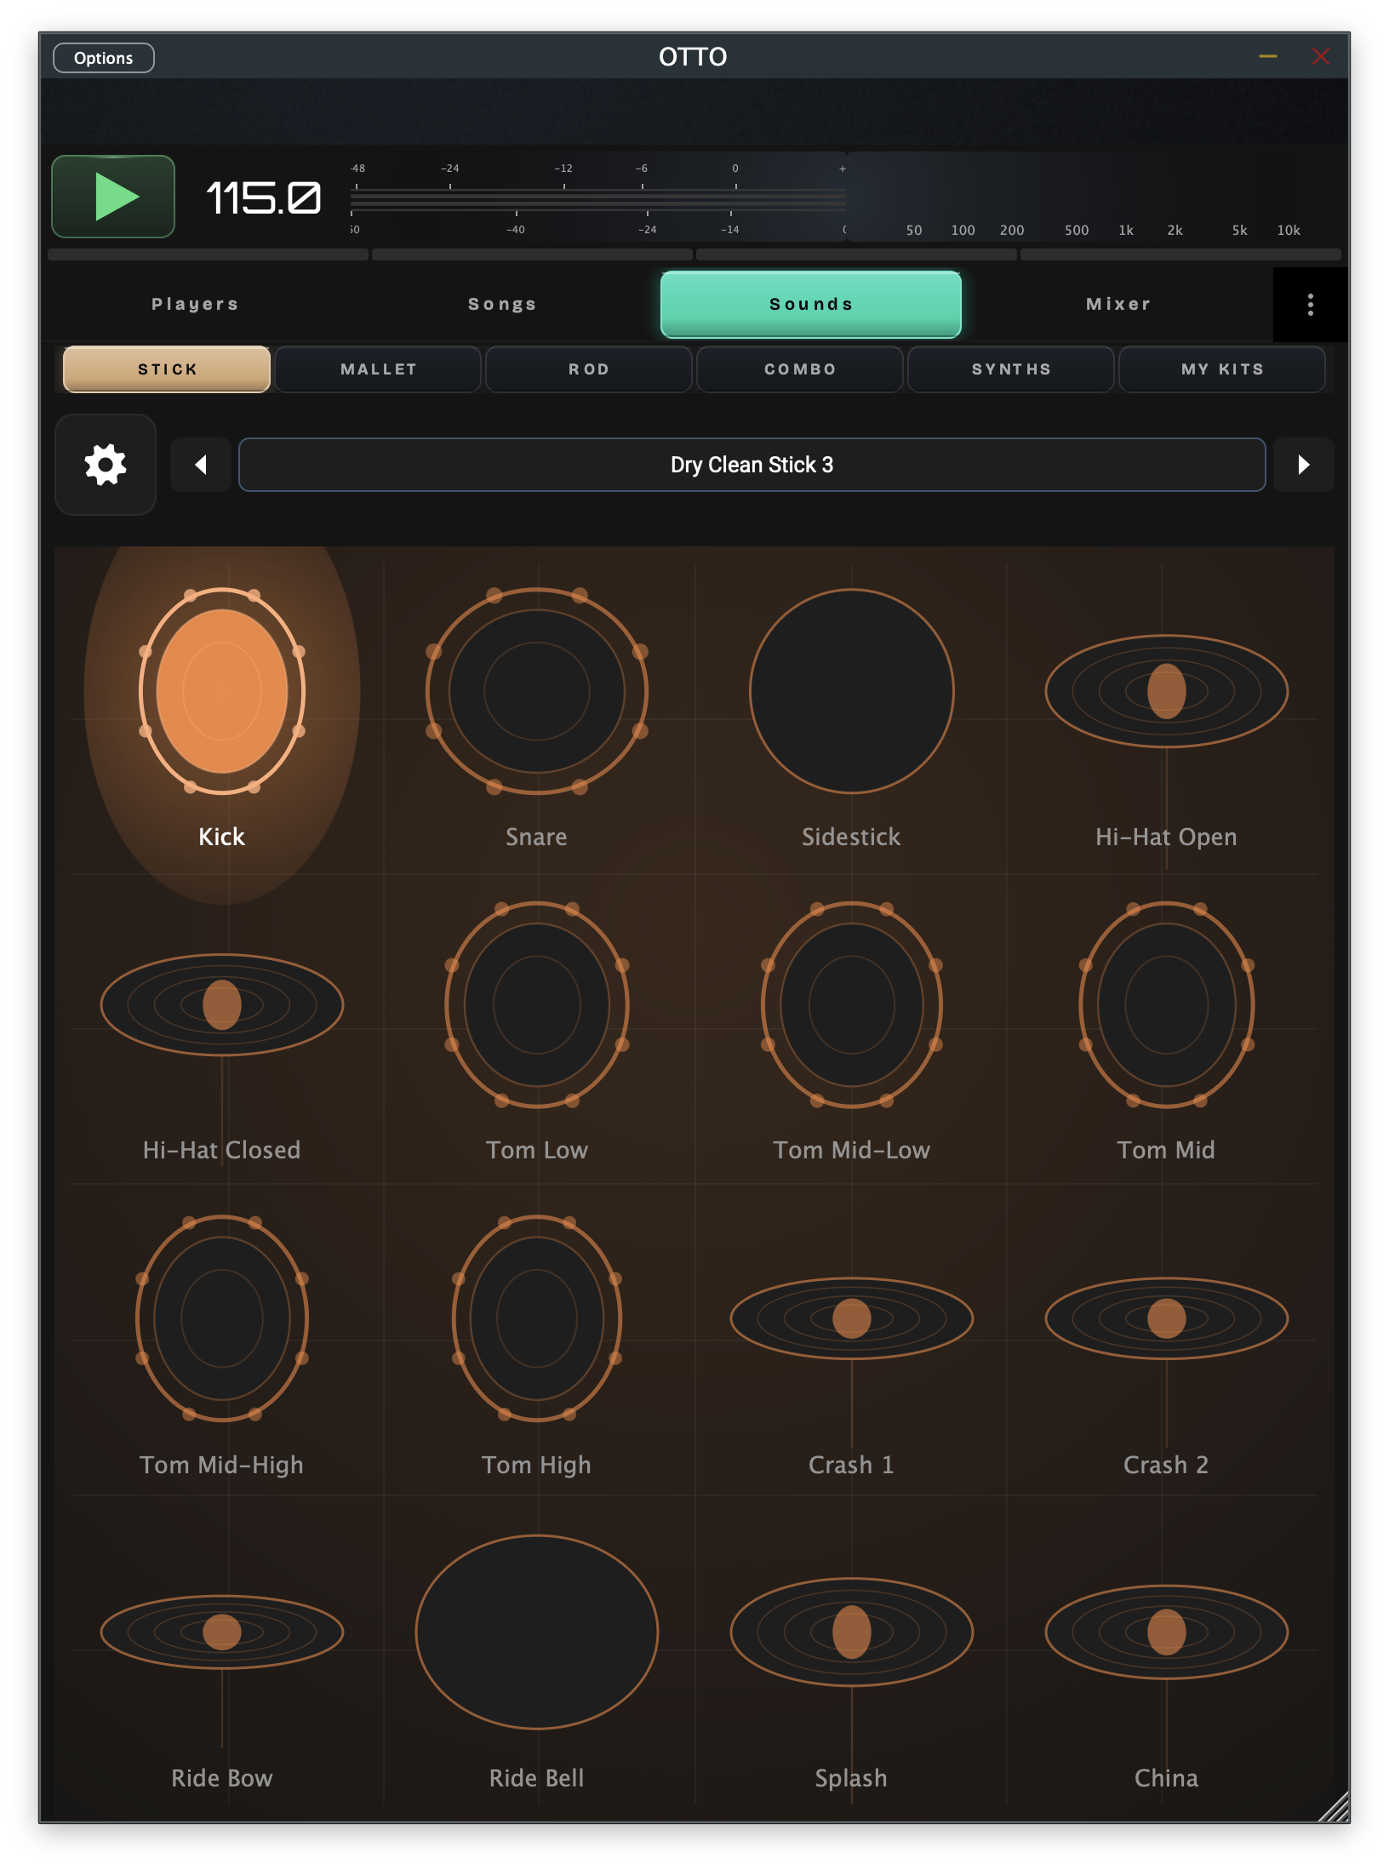This screenshot has width=1389, height=1869.
Task: Go to next drum kit
Action: tap(1303, 465)
